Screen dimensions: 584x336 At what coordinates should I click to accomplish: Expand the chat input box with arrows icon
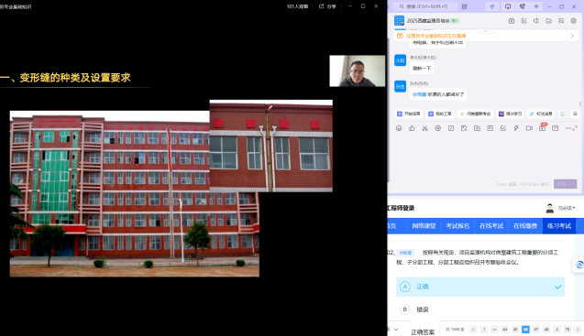tap(575, 128)
